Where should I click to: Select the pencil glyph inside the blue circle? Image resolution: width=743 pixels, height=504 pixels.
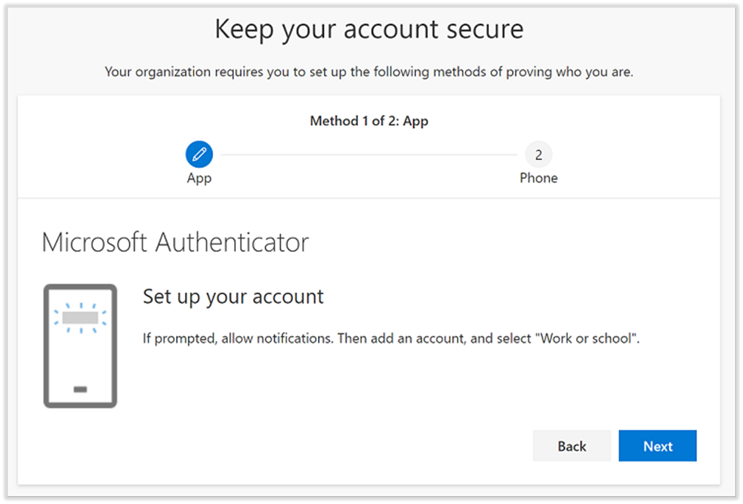tap(199, 154)
